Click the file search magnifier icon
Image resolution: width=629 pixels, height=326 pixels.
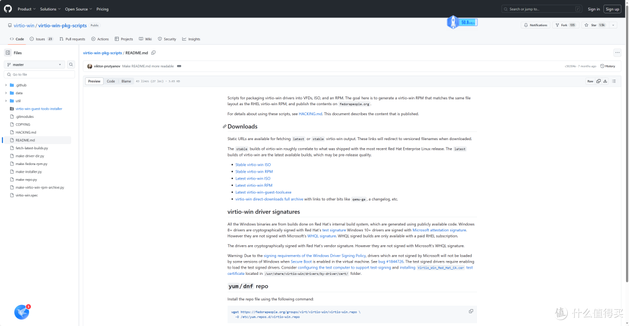71,65
